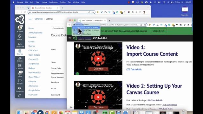Open CHS Tech Hub site hamburger menu
Image resolution: width=203 pixels, height=114 pixels.
70,38
